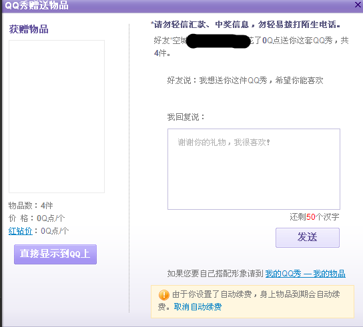
Task: Click the 发送 button
Action: click(308, 238)
